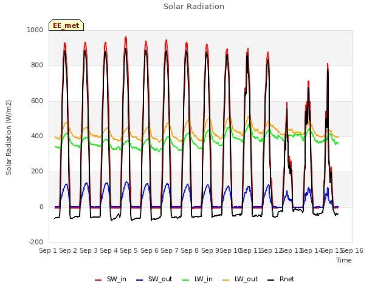Click the y-axis title Solar Radiation (W/m2)
The height and width of the screenshot is (291, 389).
(x=9, y=138)
